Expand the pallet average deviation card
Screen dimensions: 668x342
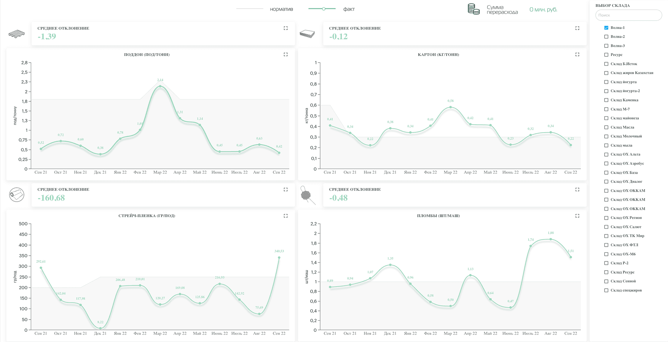[x=285, y=28]
